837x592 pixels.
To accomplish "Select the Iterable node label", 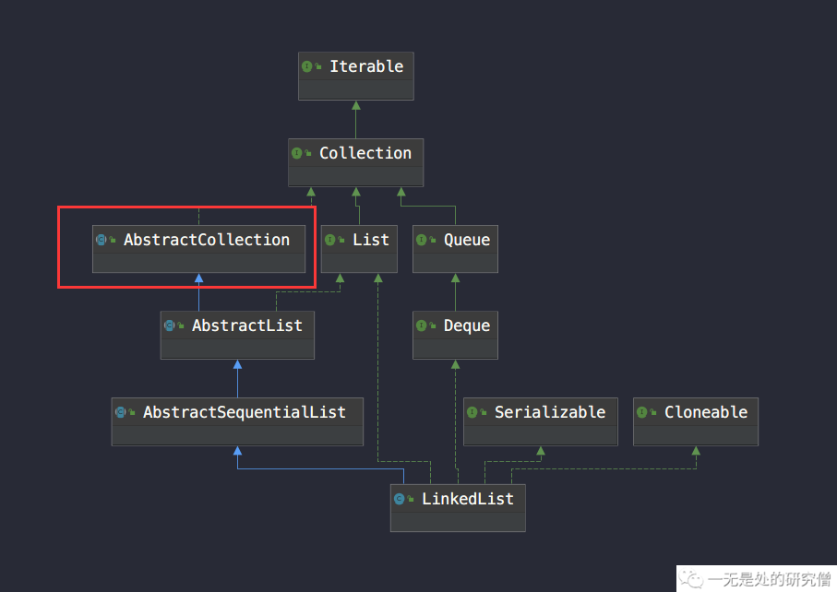I will tap(366, 66).
